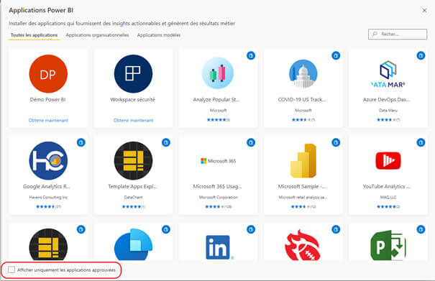435x281 pixels.
Task: Click the Data Maru publisher name
Action: click(388, 111)
